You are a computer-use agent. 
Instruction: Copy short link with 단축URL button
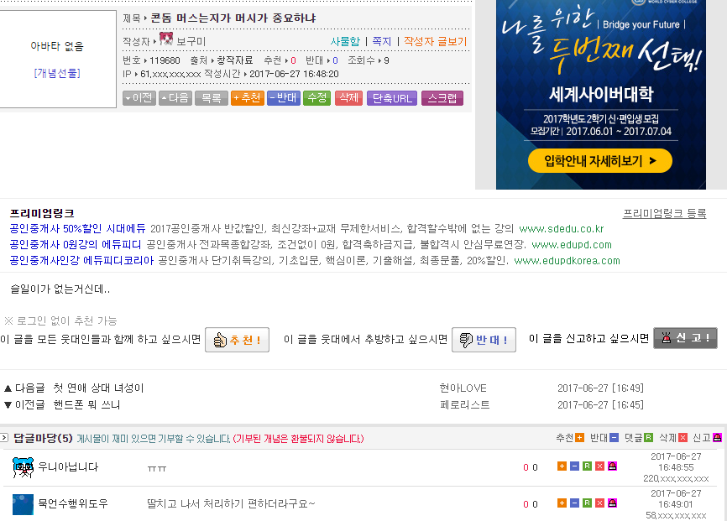tap(392, 98)
